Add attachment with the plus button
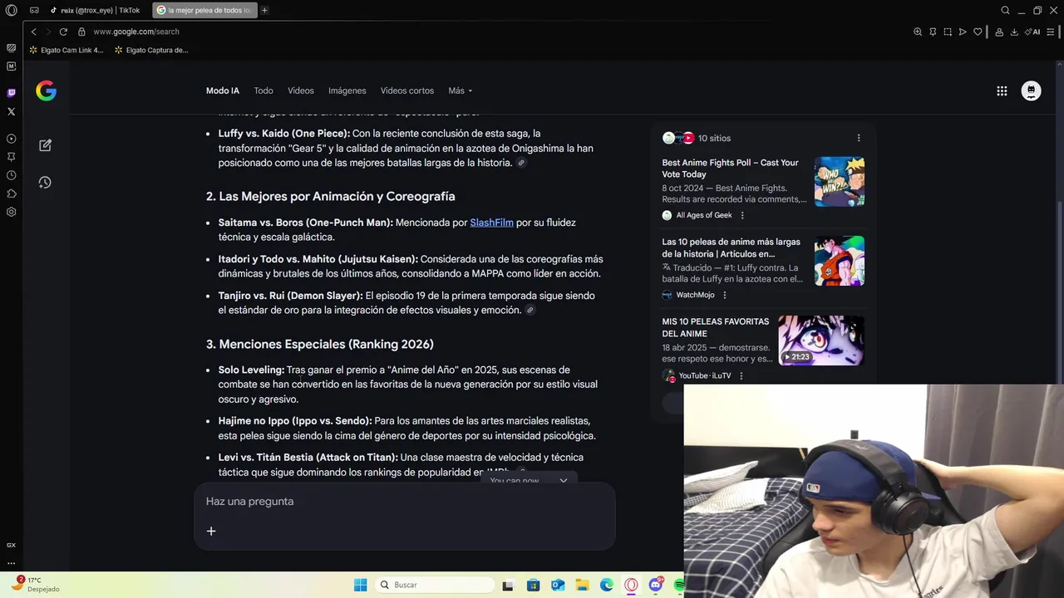1064x598 pixels. [x=211, y=532]
